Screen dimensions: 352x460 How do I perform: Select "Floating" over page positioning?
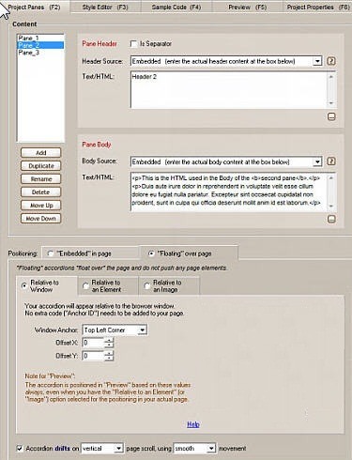click(151, 253)
